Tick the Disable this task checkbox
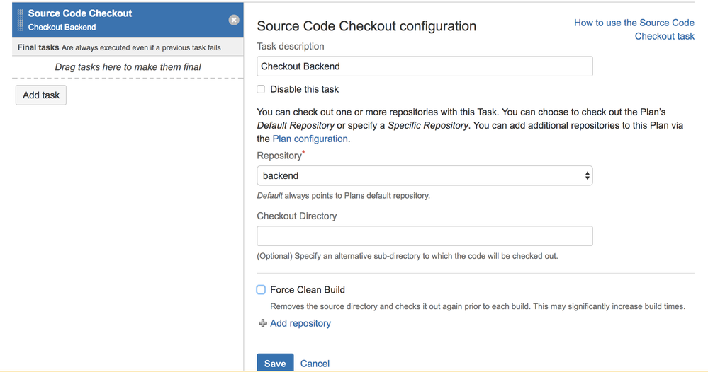Image resolution: width=708 pixels, height=372 pixels. click(x=261, y=89)
